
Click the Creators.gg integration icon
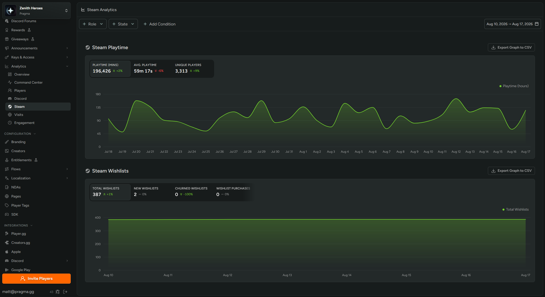pos(7,243)
